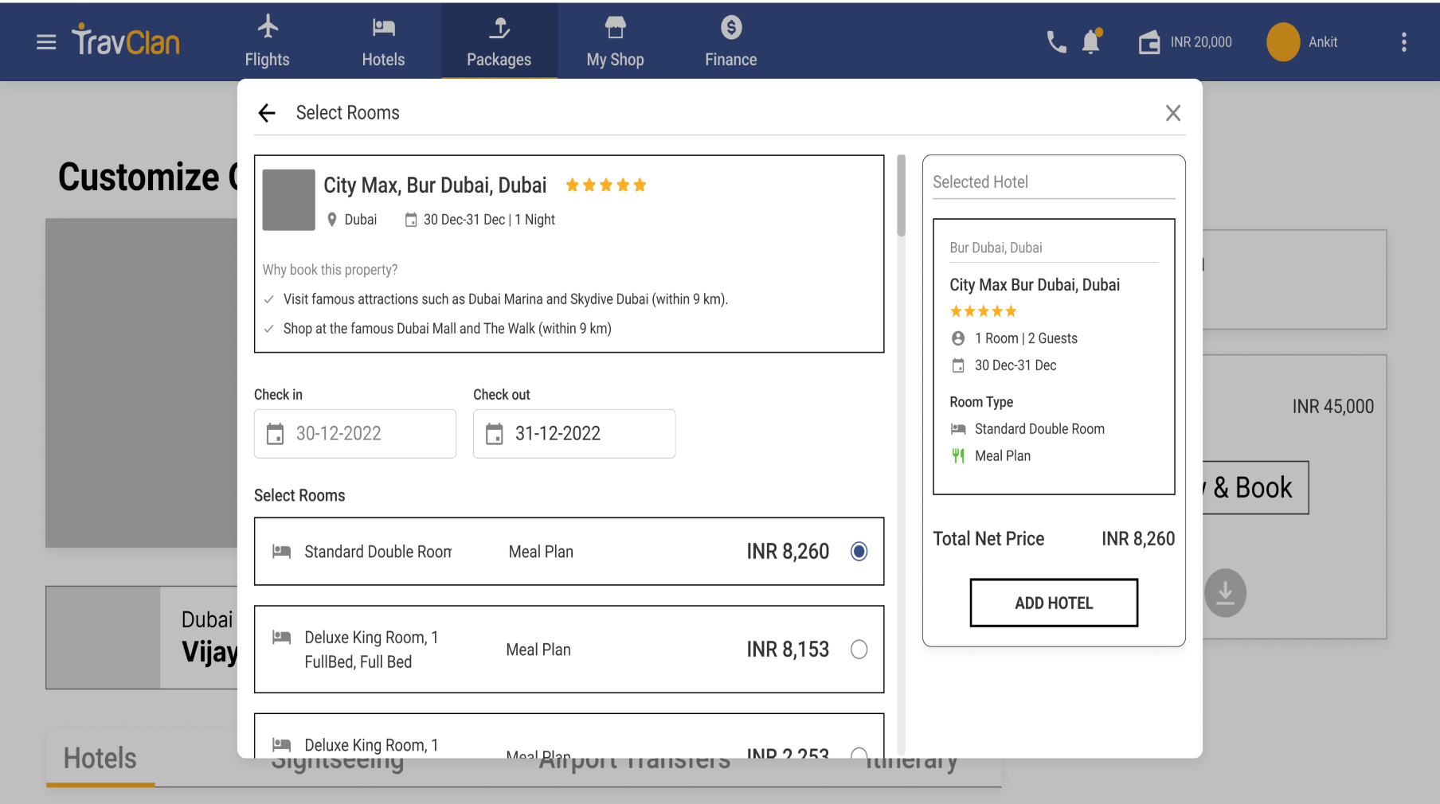1440x804 pixels.
Task: Click star rating in Selected Hotel card
Action: click(984, 311)
